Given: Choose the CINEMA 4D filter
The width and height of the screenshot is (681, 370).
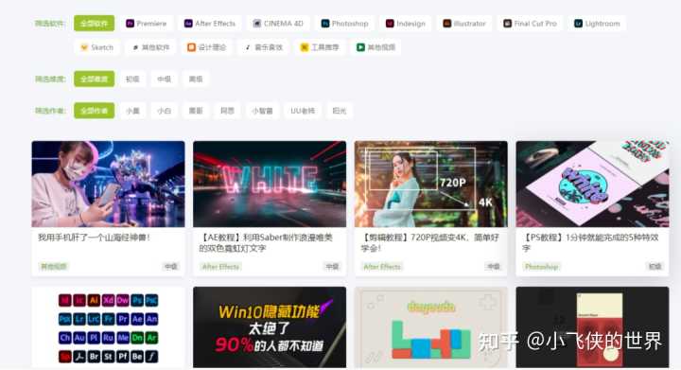Looking at the screenshot, I should point(278,24).
